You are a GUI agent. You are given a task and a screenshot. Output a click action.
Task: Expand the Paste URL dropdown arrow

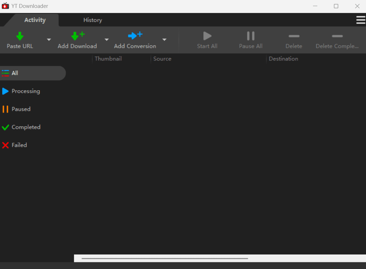49,40
